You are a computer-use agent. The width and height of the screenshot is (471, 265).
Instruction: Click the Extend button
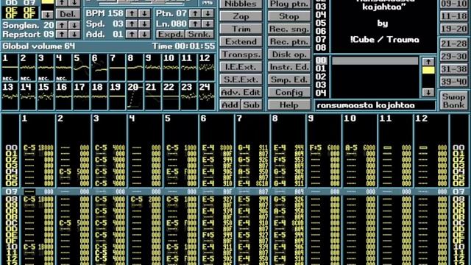click(241, 41)
